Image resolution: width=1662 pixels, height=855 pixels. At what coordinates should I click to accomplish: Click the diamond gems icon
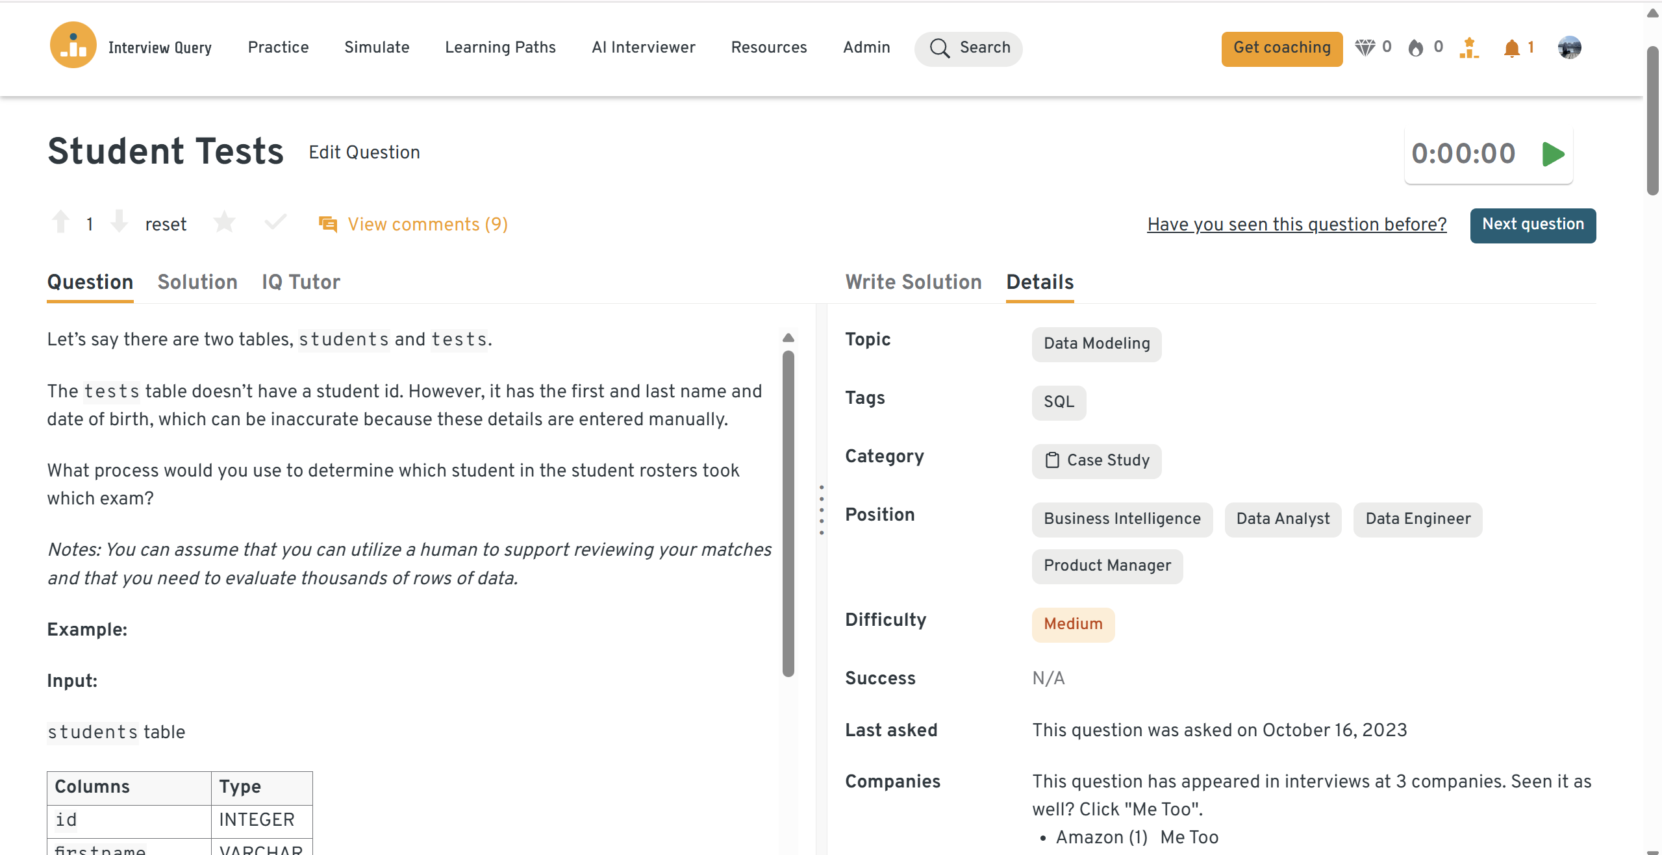coord(1365,47)
